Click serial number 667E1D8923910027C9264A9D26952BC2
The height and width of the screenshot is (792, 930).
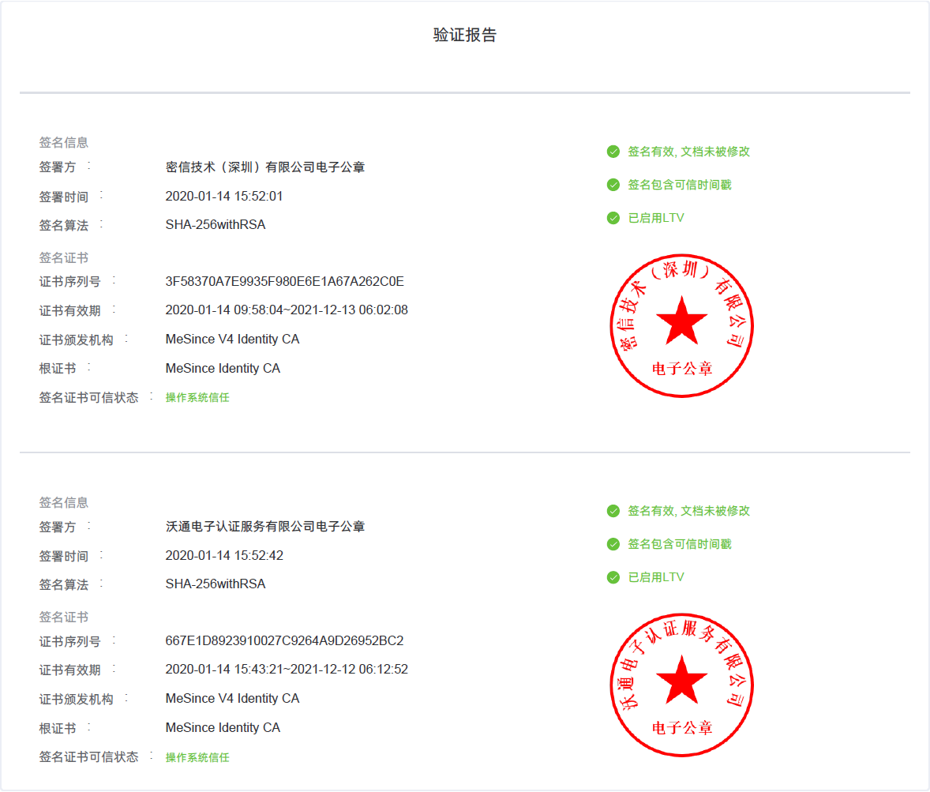pyautogui.click(x=284, y=640)
